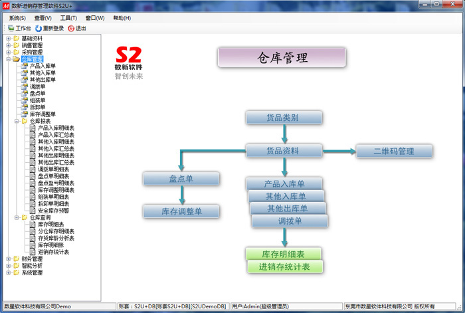This screenshot has height=313, width=465.
Task: Open the 帮助(H) menu
Action: click(x=122, y=18)
